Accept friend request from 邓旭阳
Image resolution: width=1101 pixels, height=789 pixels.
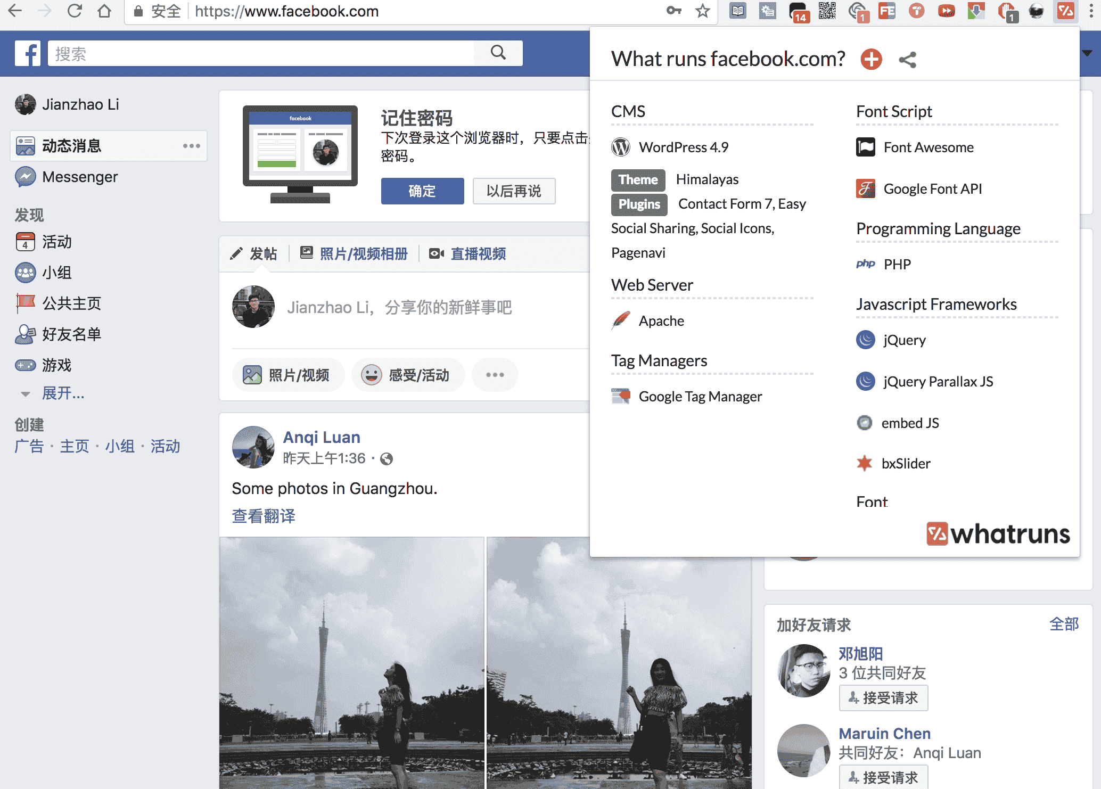pyautogui.click(x=883, y=698)
